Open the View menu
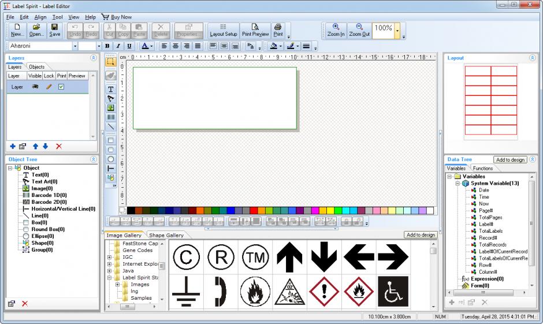The image size is (543, 324). click(74, 17)
